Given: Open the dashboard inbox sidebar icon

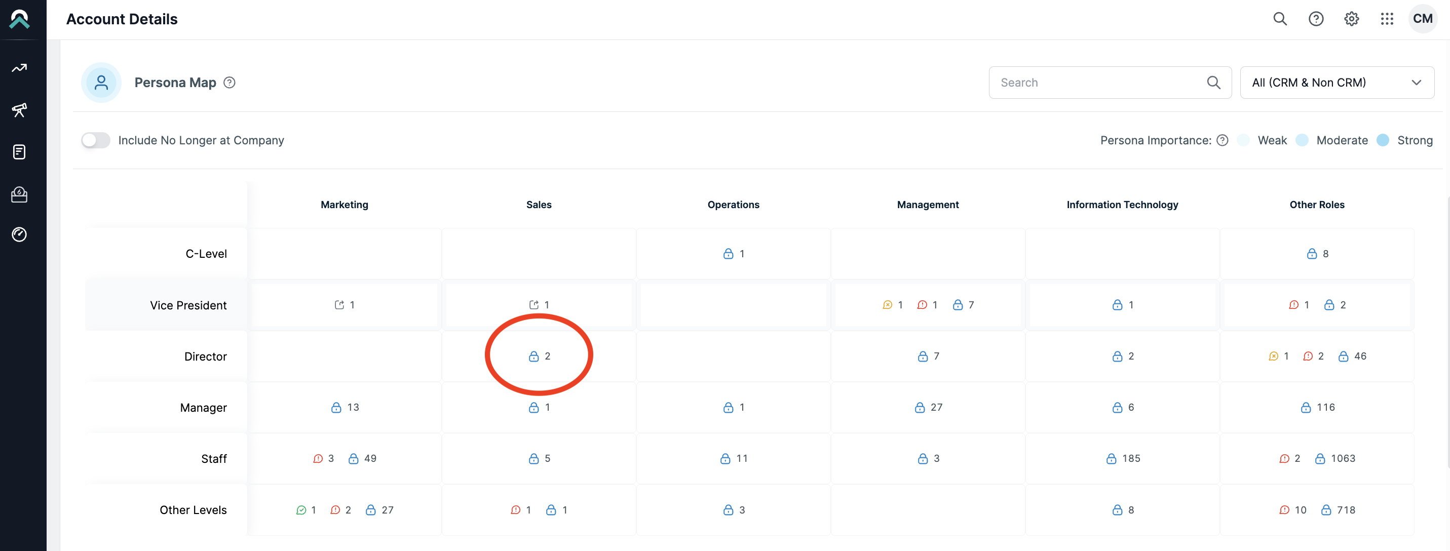Looking at the screenshot, I should (20, 194).
